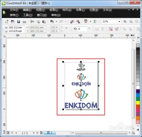Expand the application launcher dropdown arrow
Viewport: 142px width, 137px height.
pos(90,22)
